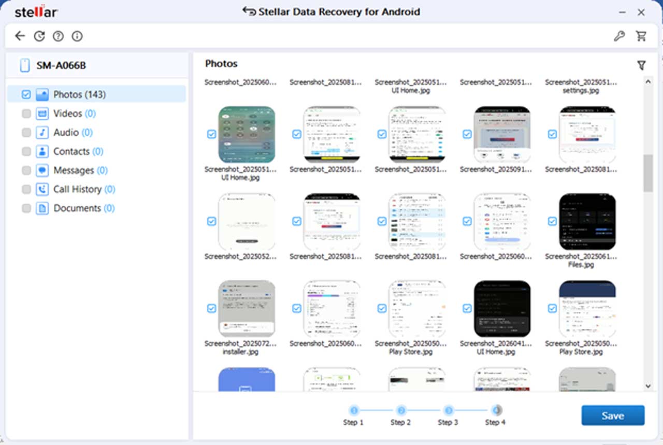
Task: Check the Contacts checkbox
Action: point(26,151)
